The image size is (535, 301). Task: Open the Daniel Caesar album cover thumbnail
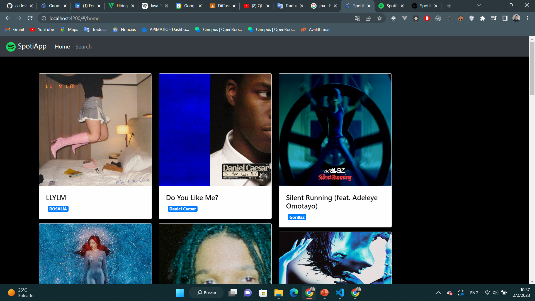215,130
